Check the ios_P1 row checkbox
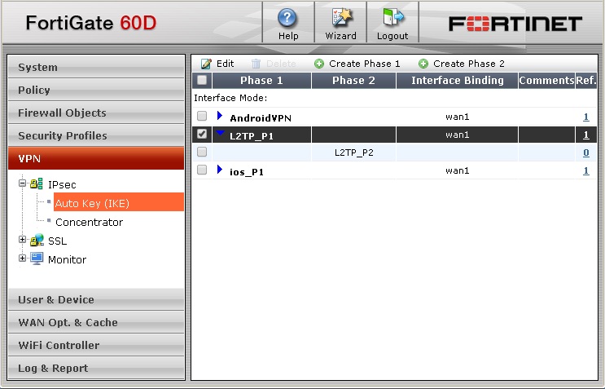 pos(202,170)
